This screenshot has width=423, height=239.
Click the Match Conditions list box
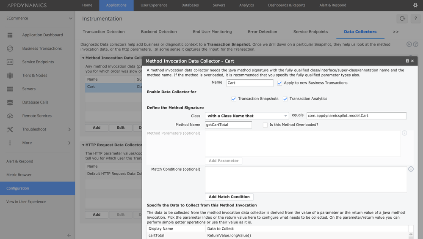[x=306, y=179]
